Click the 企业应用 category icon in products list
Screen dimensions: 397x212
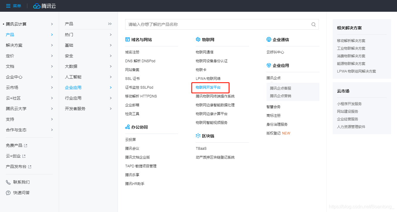click(x=269, y=65)
